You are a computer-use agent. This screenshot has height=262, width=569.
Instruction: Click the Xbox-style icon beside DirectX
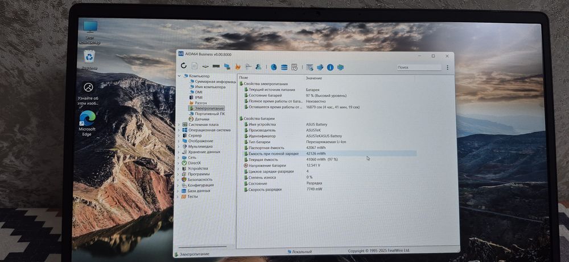[x=184, y=163]
